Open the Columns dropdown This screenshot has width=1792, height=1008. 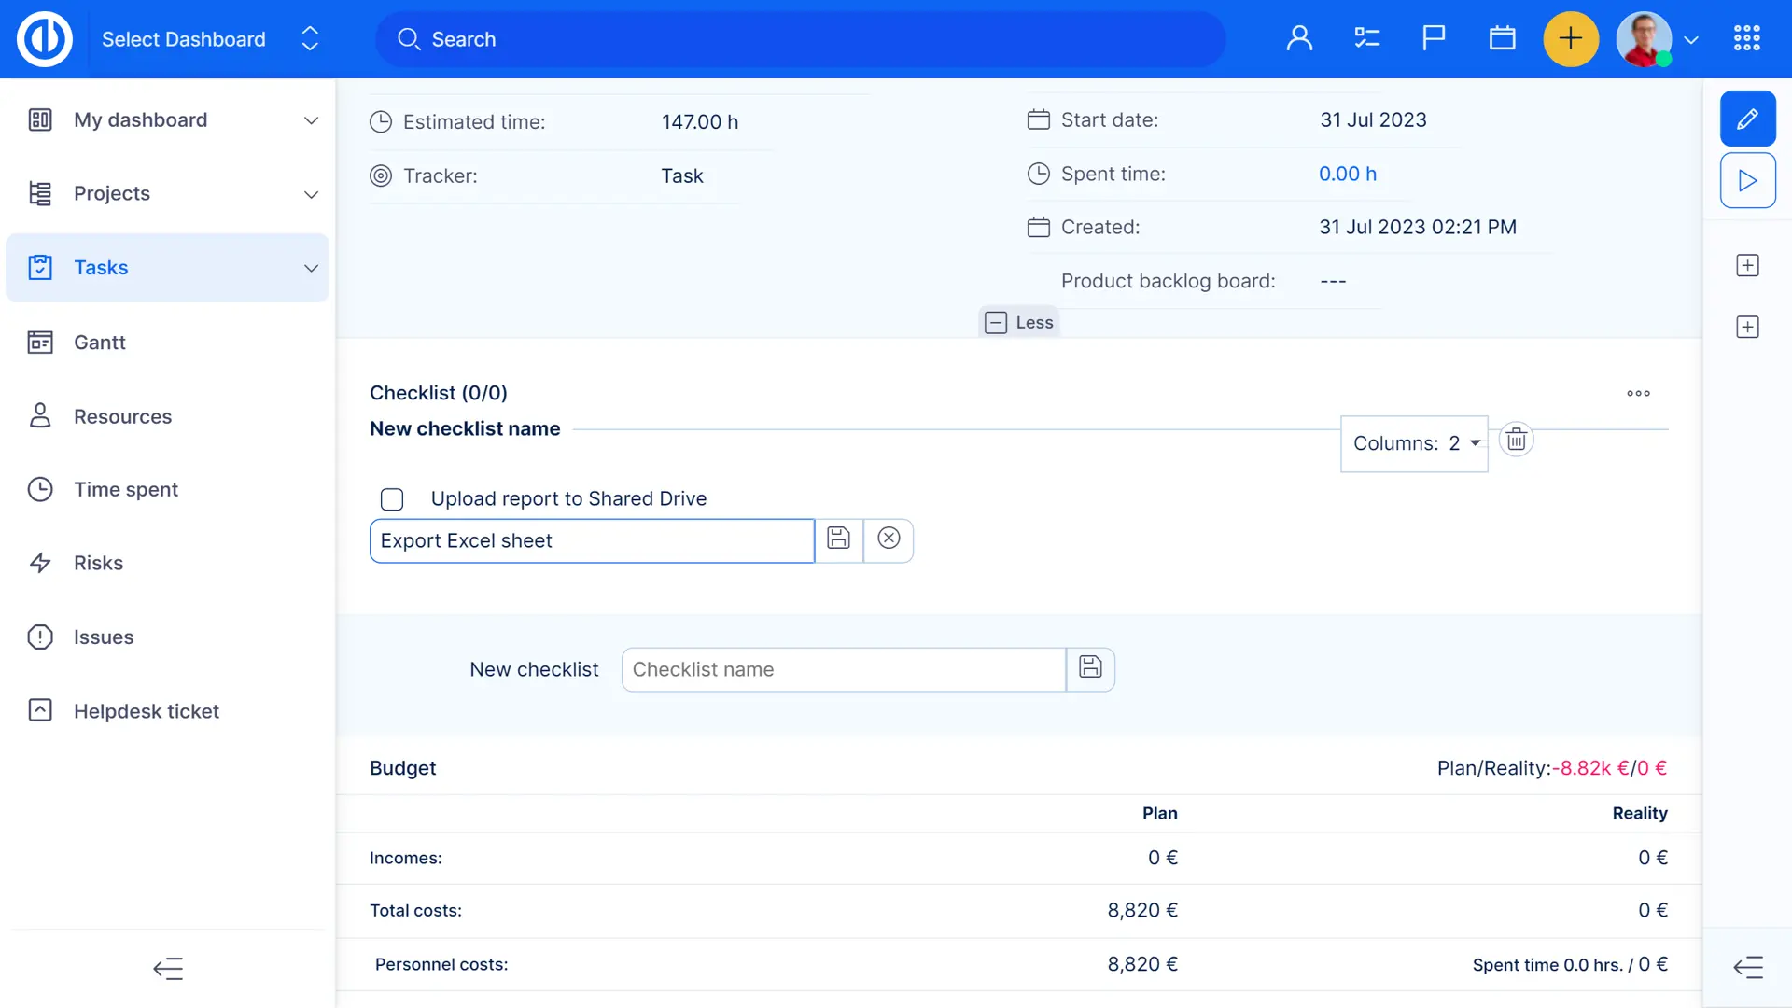(x=1415, y=443)
